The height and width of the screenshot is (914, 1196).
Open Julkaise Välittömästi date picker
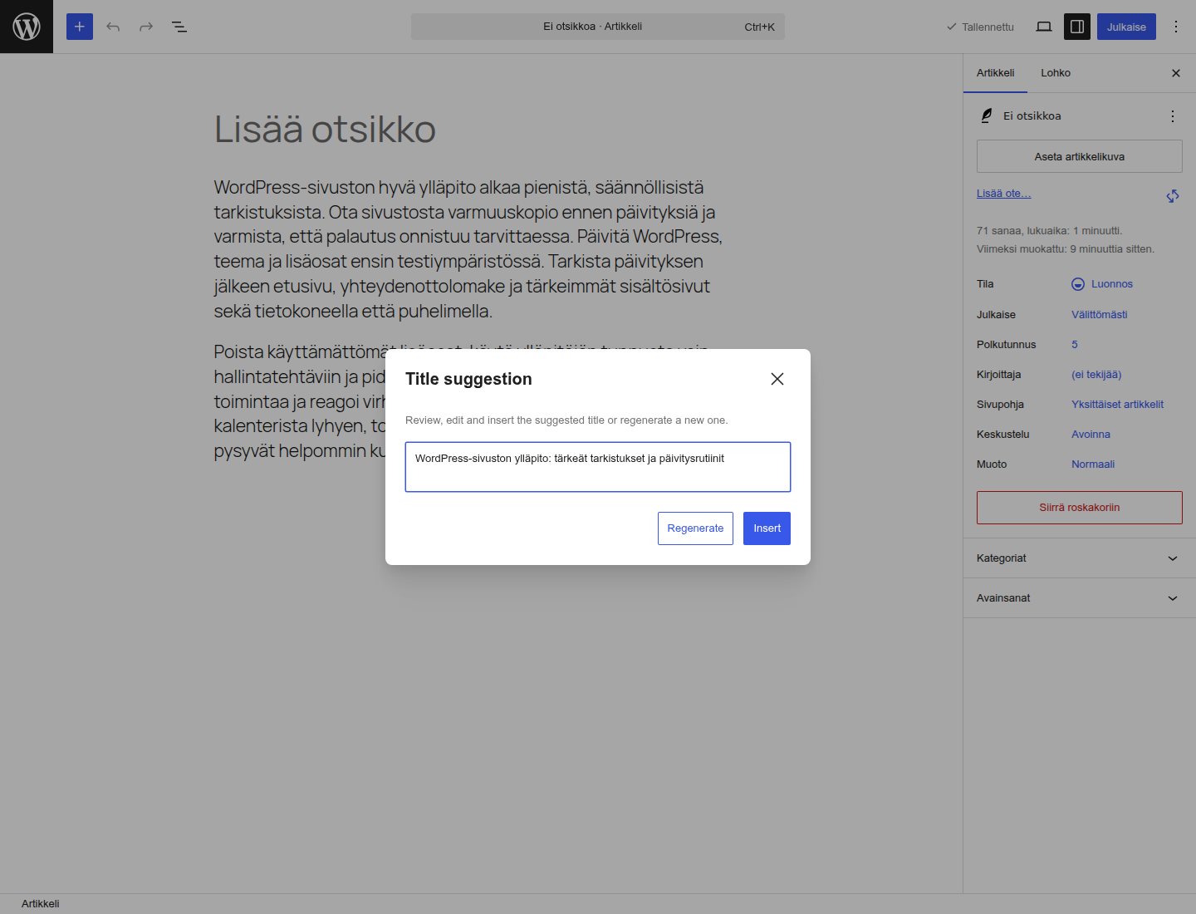click(1099, 315)
